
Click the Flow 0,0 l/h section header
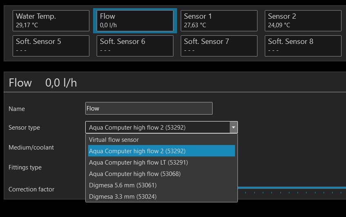[x=43, y=83]
